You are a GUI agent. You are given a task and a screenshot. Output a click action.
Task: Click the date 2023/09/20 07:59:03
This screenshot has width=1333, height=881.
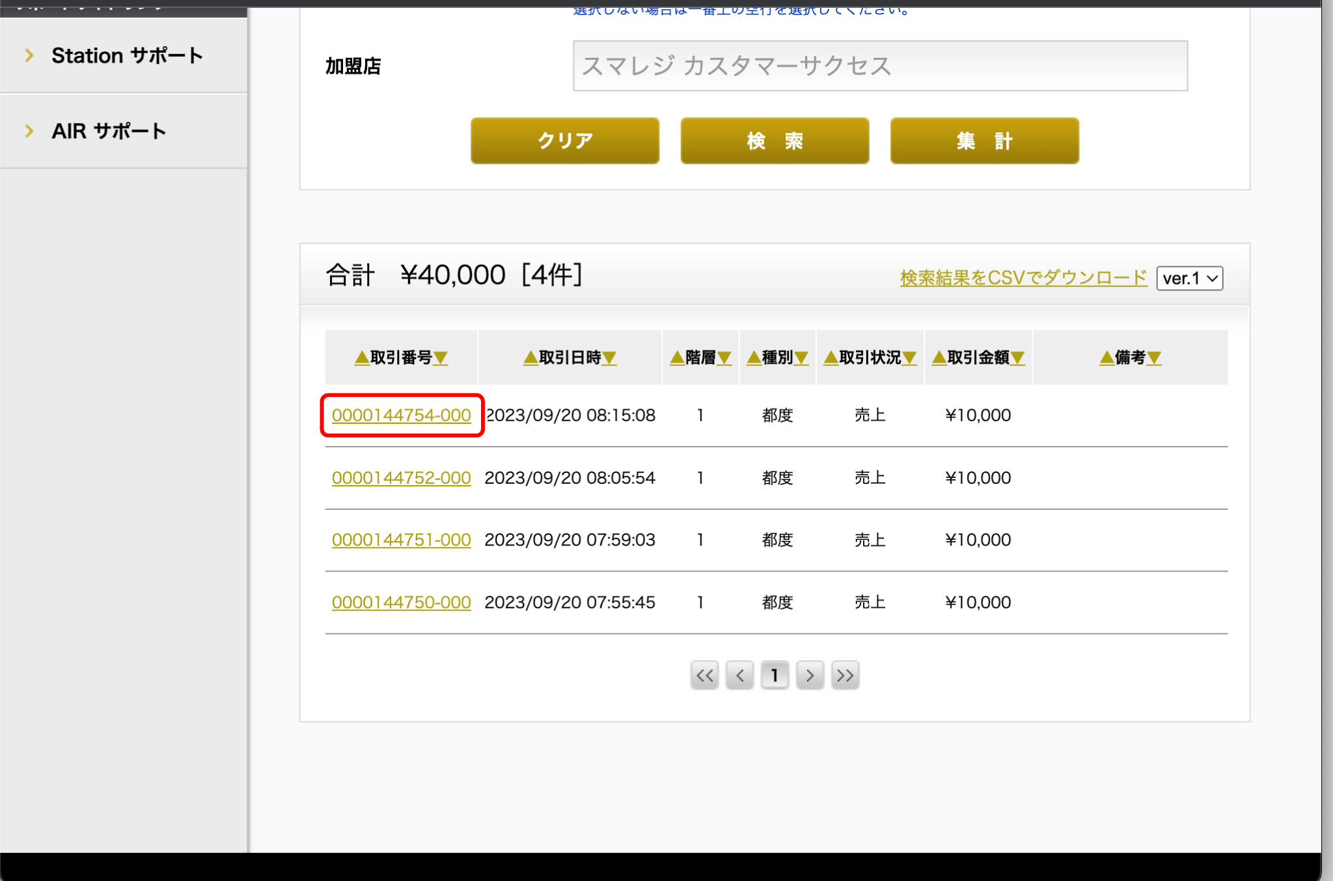[570, 540]
